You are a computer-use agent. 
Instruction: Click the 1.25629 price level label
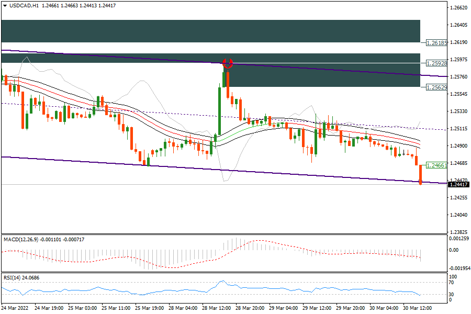[x=436, y=87]
